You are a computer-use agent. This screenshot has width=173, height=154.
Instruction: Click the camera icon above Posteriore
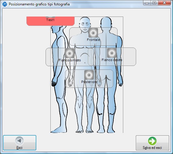(89, 75)
